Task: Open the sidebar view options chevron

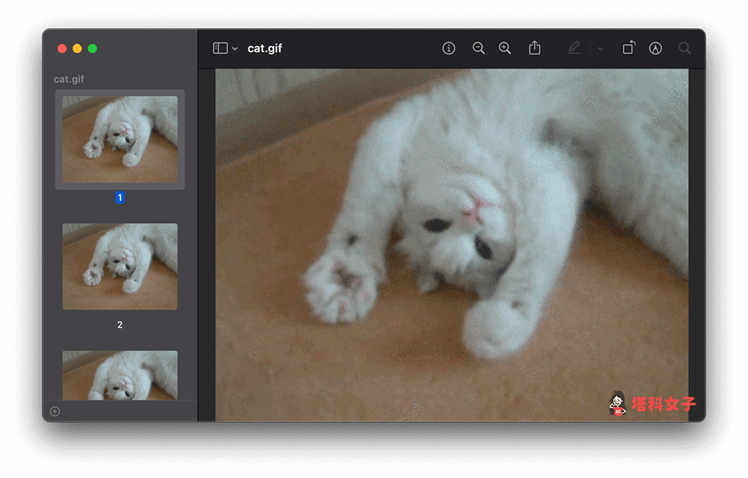Action: click(x=234, y=49)
